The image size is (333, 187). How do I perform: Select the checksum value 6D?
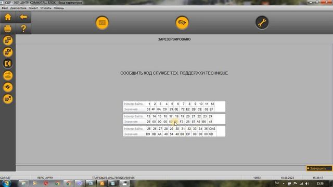pos(211,134)
